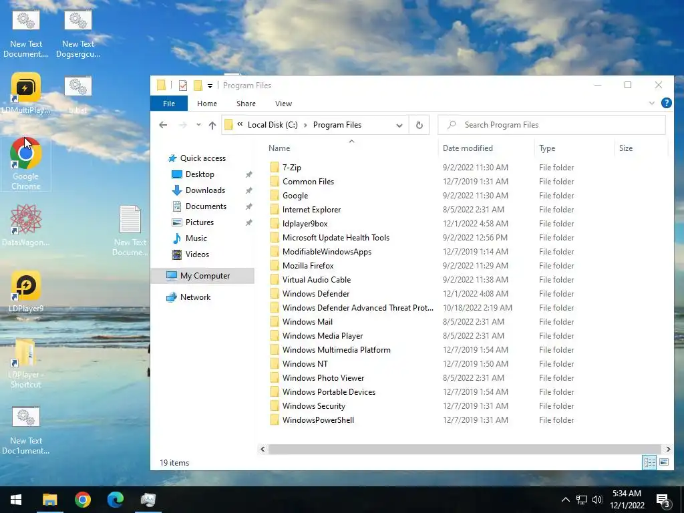Viewport: 684px width, 513px height.
Task: Select Videos in navigation pane
Action: click(x=197, y=254)
